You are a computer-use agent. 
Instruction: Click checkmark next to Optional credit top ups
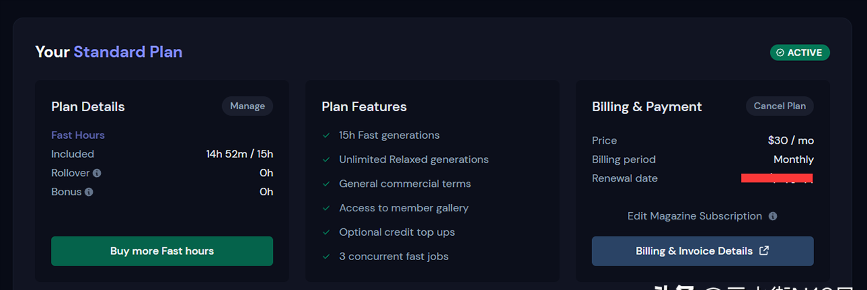click(326, 232)
